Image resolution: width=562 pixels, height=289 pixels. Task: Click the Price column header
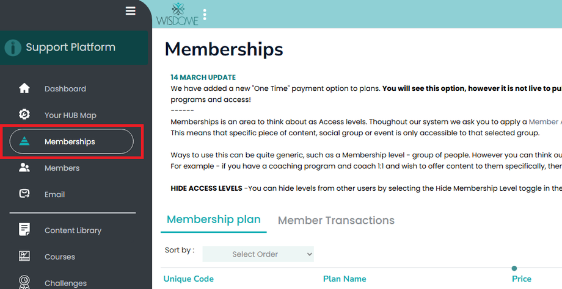[521, 279]
